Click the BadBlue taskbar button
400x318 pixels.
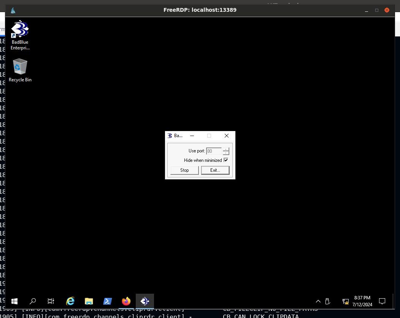tap(144, 301)
